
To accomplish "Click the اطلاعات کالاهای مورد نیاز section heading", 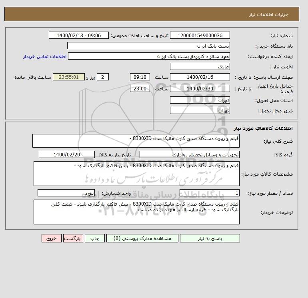I will 263,128.
